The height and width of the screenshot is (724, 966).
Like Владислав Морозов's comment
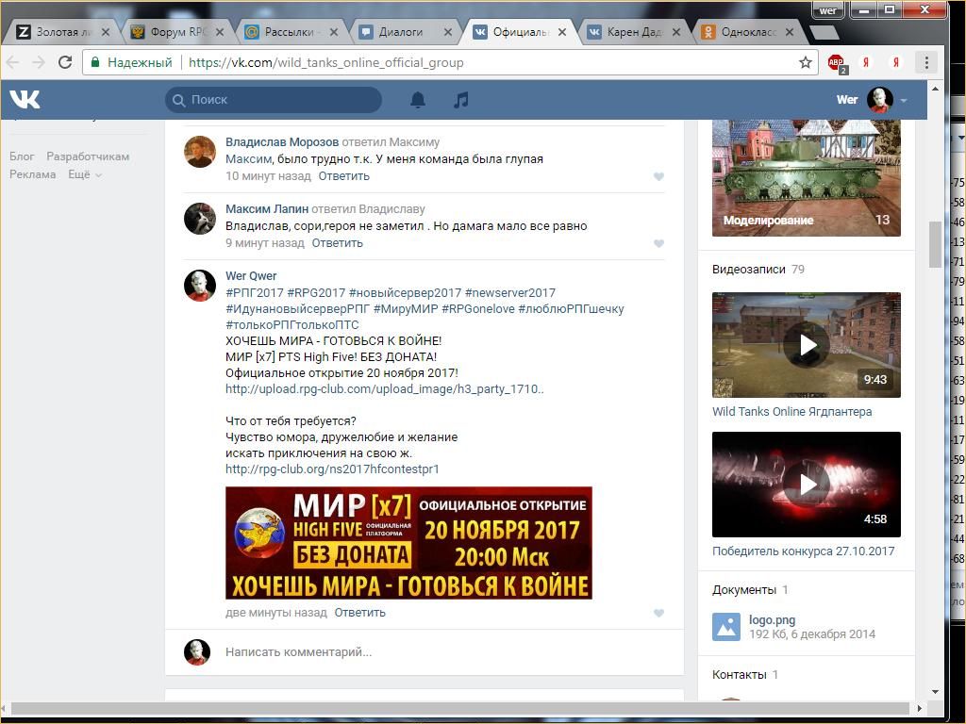tap(658, 176)
